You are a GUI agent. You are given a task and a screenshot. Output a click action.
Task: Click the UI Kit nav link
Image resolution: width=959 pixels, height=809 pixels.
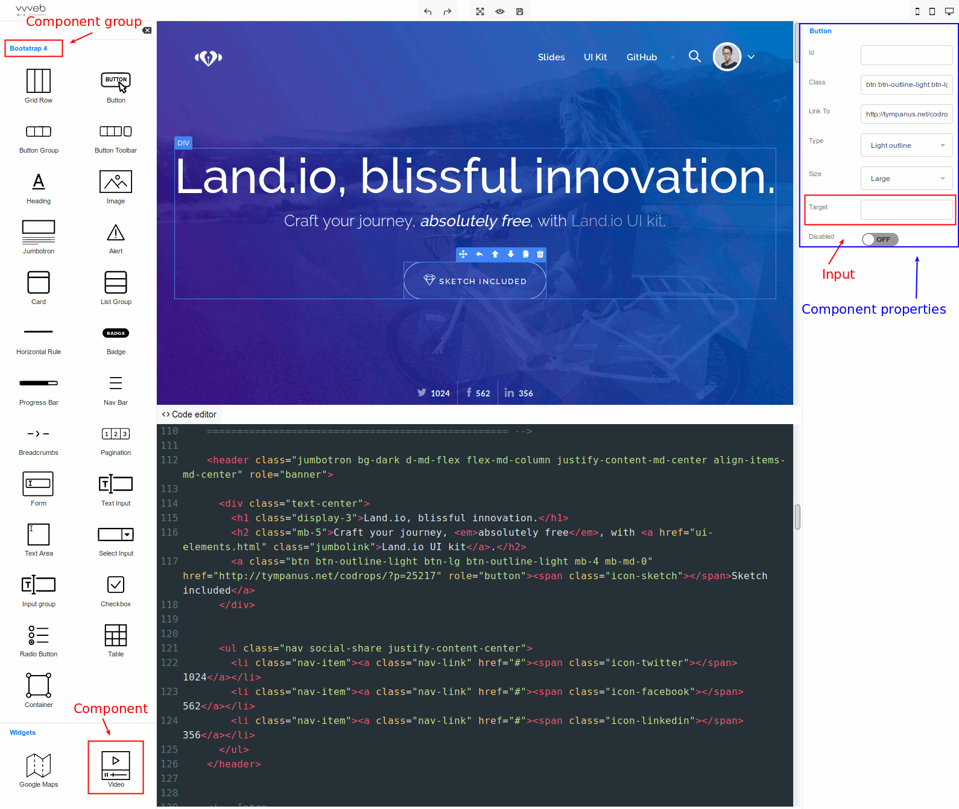point(595,57)
